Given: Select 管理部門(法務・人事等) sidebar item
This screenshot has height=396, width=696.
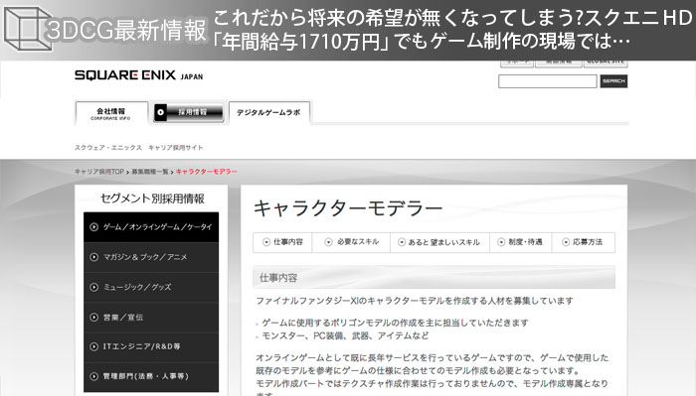Looking at the screenshot, I should coord(151,377).
